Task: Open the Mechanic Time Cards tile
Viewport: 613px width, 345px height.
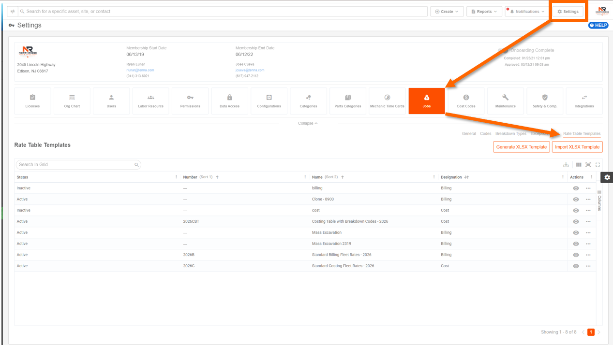Action: click(387, 101)
